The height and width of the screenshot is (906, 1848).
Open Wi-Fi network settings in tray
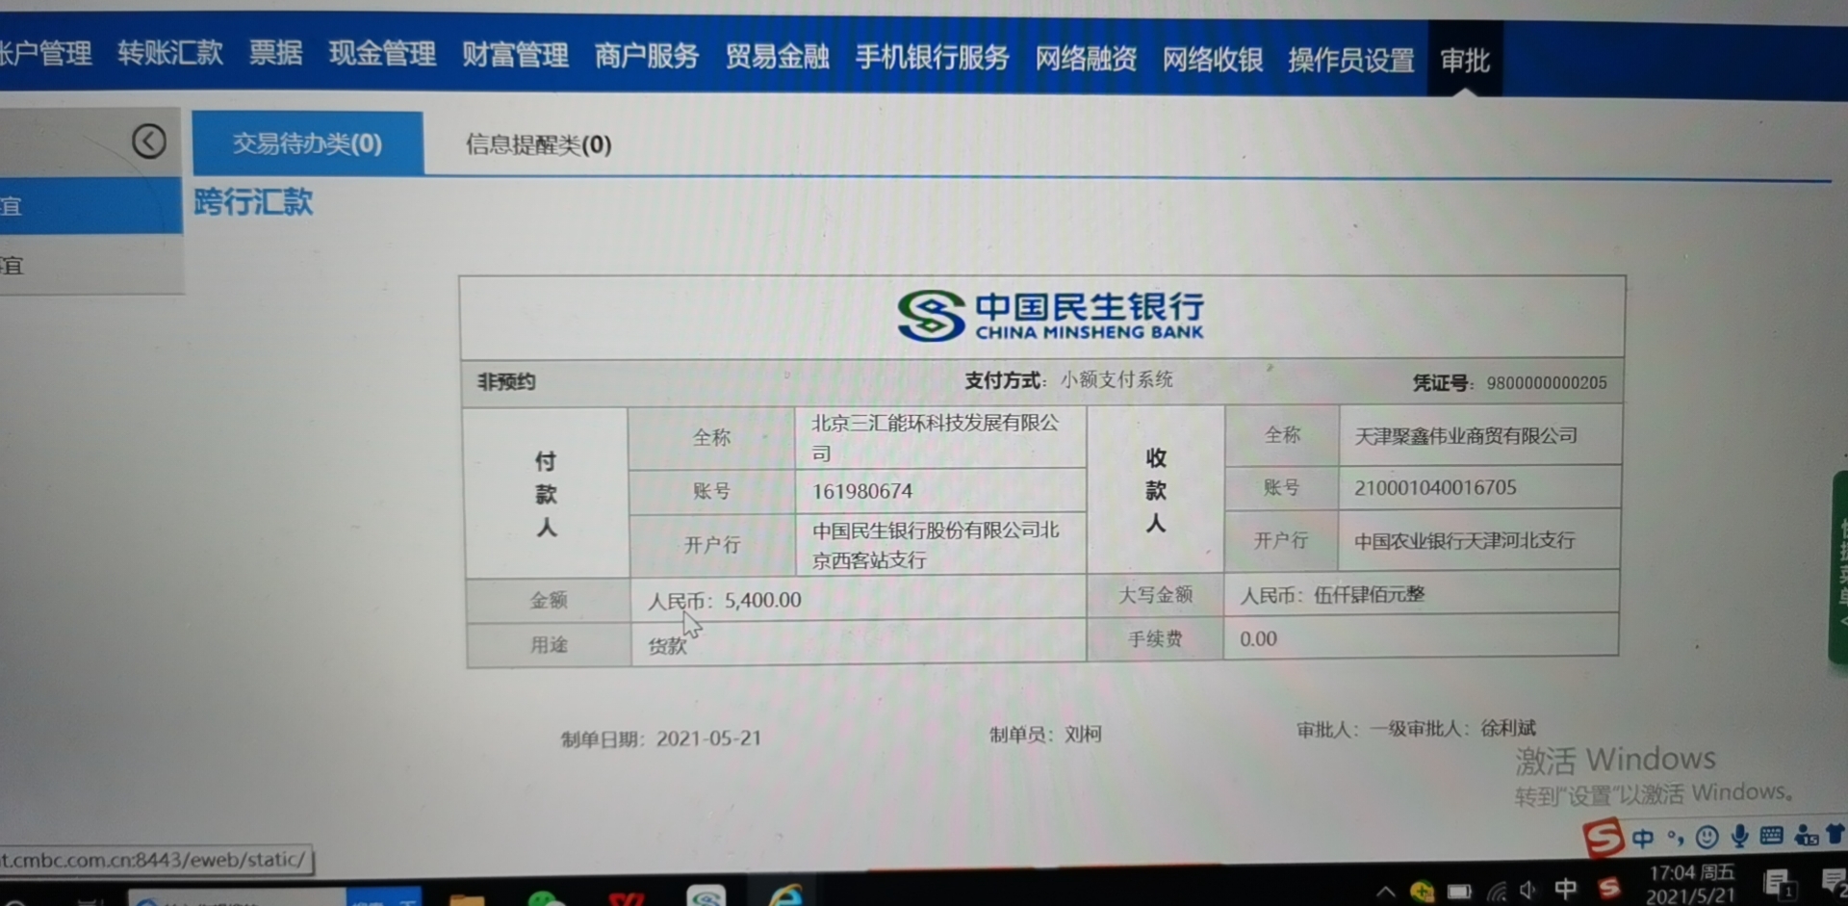(x=1497, y=891)
